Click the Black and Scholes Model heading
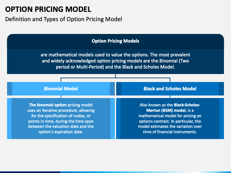 (x=170, y=89)
